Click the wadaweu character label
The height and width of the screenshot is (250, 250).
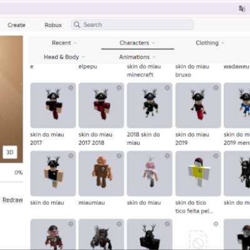click(236, 67)
